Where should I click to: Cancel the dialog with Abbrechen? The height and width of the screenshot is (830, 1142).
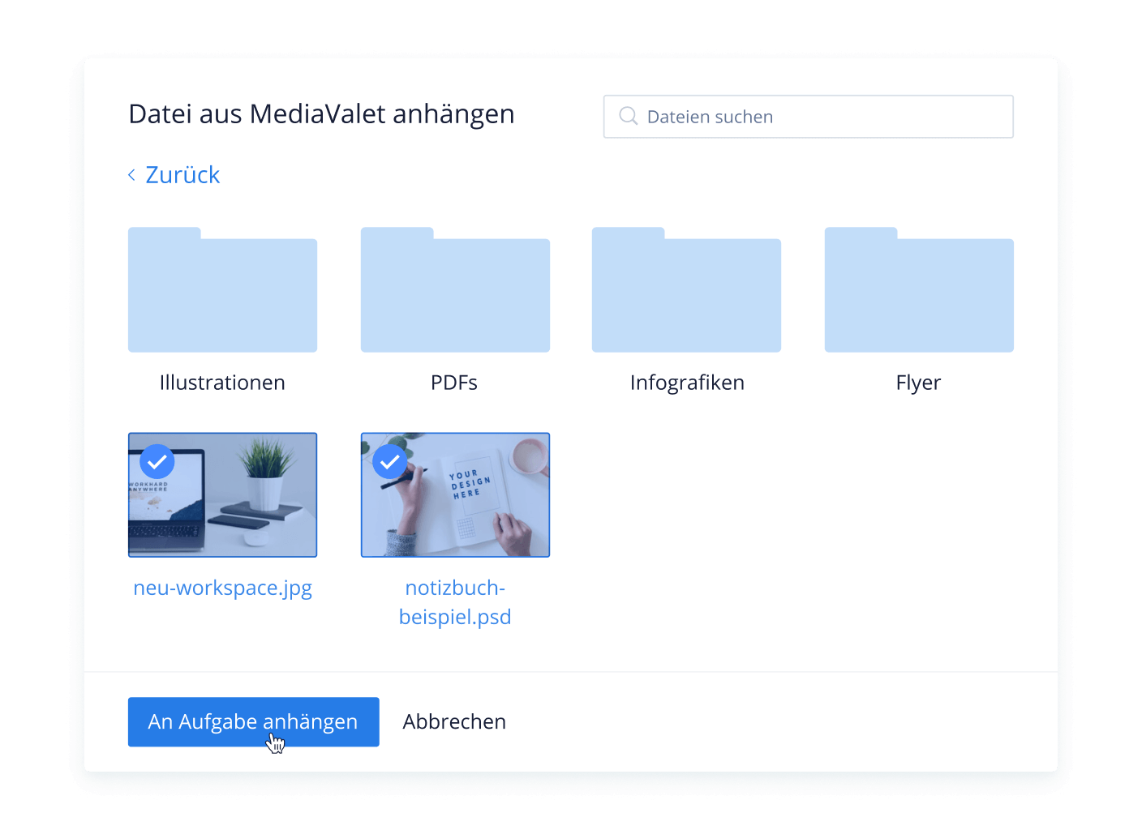tap(454, 721)
